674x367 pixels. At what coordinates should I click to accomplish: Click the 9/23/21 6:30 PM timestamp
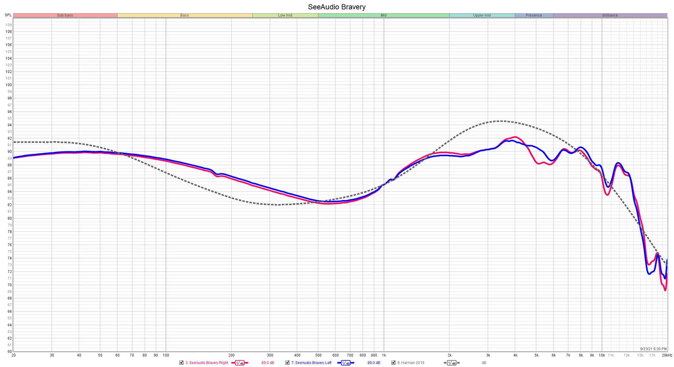tap(653, 349)
